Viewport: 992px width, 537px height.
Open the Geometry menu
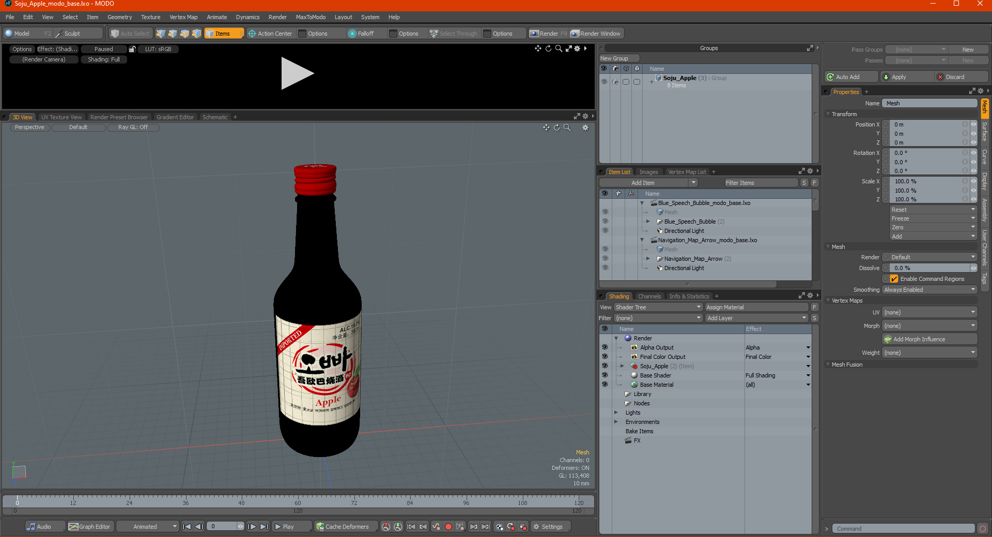(119, 17)
